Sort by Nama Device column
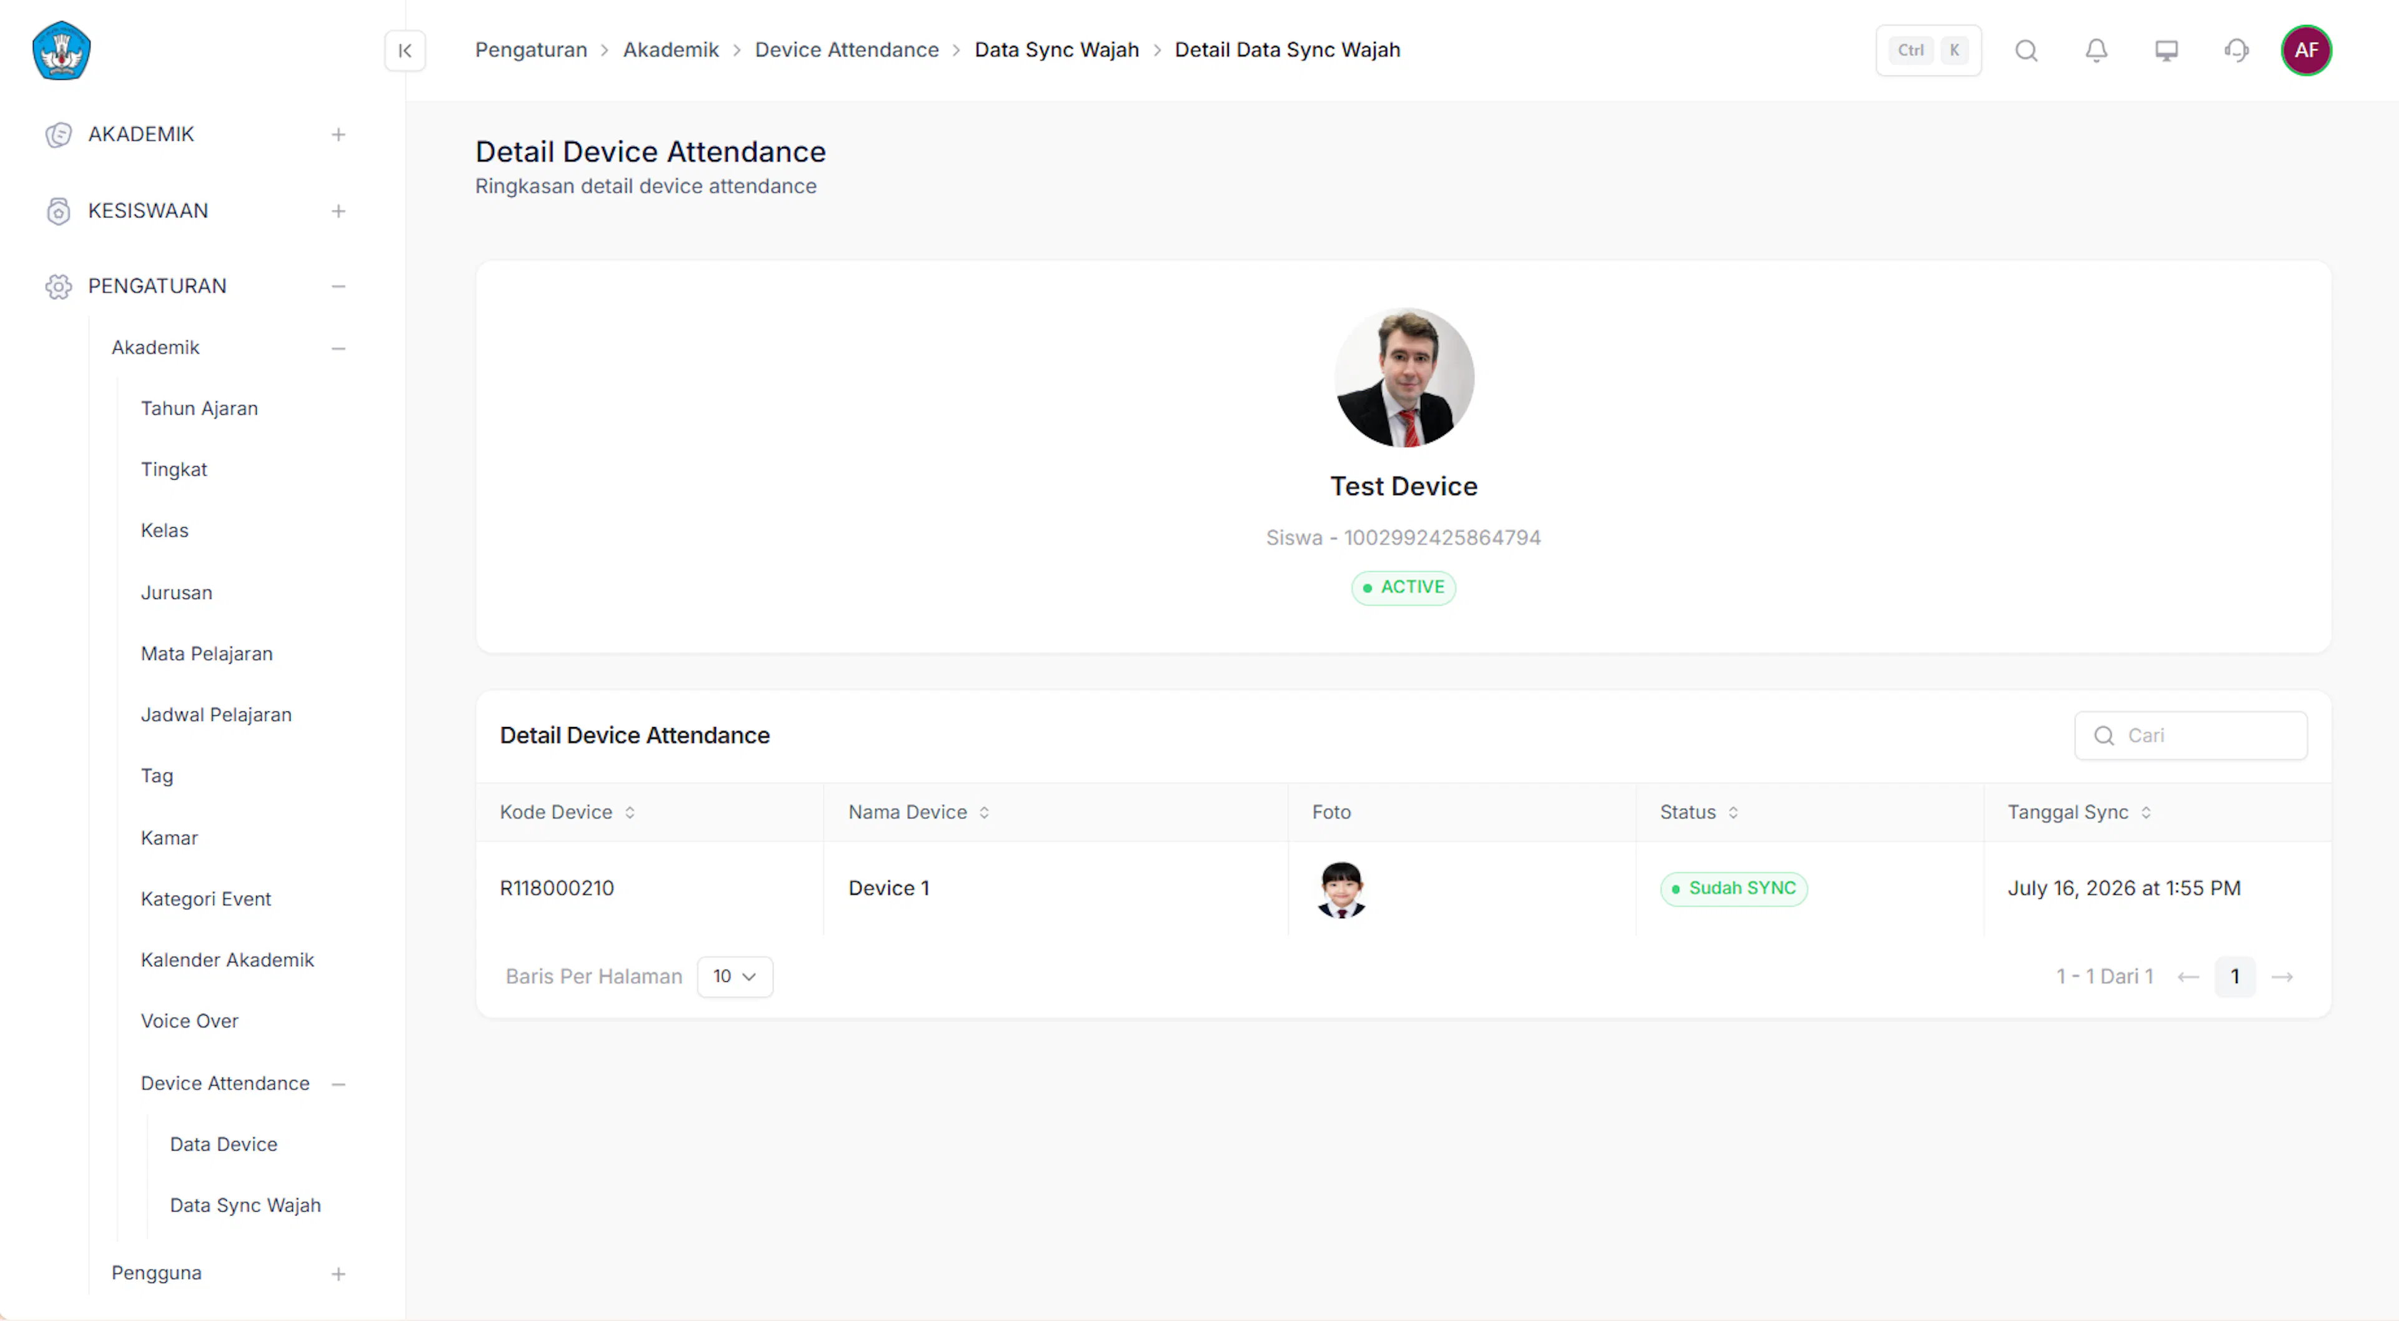 click(x=985, y=813)
